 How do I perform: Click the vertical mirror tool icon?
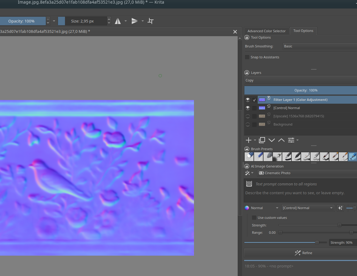(134, 21)
